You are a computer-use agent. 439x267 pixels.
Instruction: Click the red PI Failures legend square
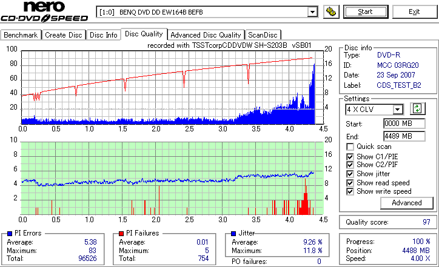pos(121,234)
